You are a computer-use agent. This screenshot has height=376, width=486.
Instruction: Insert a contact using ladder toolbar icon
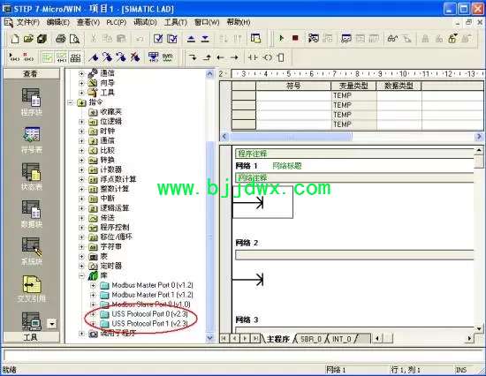coord(253,57)
